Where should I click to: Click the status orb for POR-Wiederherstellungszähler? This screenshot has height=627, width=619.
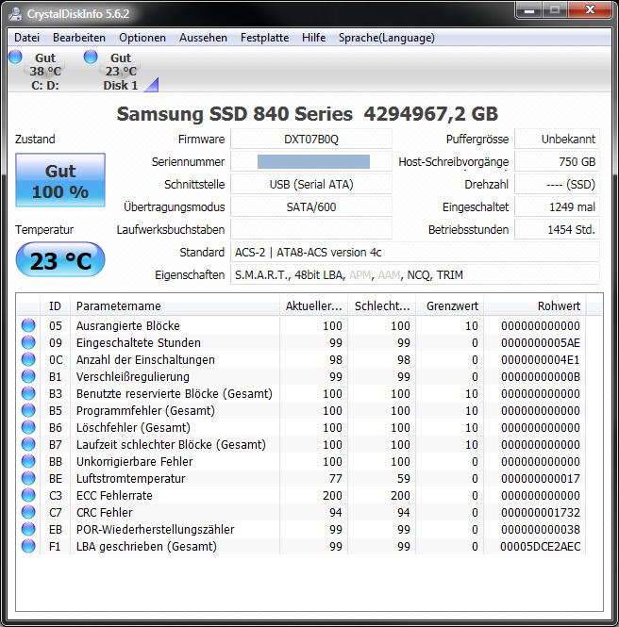(28, 529)
